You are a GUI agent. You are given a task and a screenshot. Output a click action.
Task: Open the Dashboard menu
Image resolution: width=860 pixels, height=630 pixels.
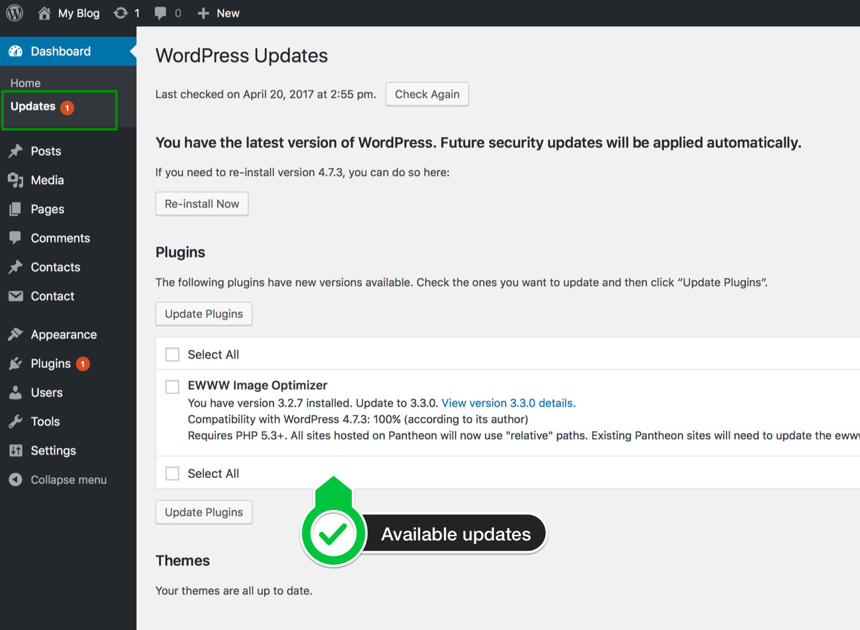[68, 51]
